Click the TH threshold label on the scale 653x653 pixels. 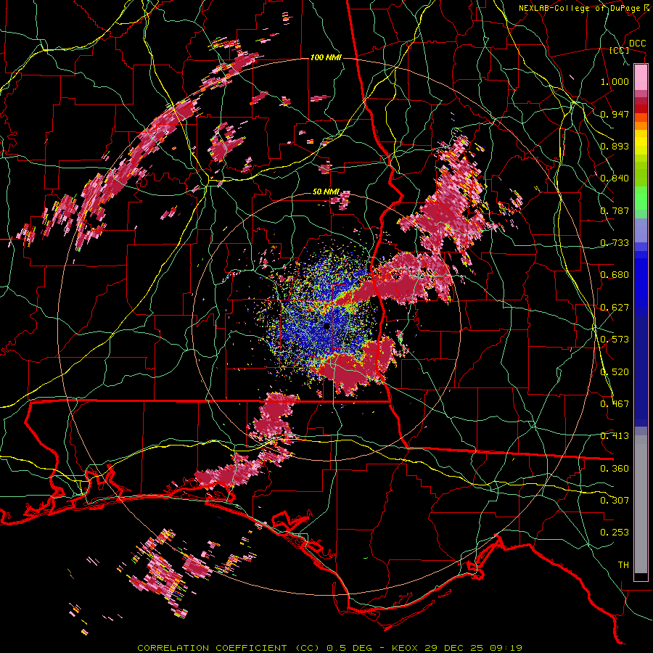[623, 565]
